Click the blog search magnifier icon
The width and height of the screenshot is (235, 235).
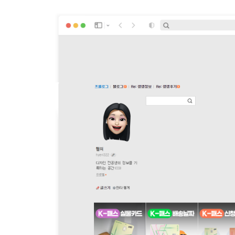(x=190, y=101)
